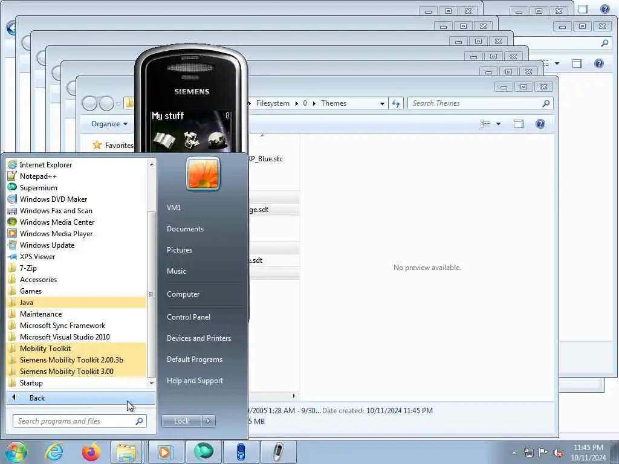619x464 pixels.
Task: Switch to Supermium taskbar button
Action: tap(203, 452)
